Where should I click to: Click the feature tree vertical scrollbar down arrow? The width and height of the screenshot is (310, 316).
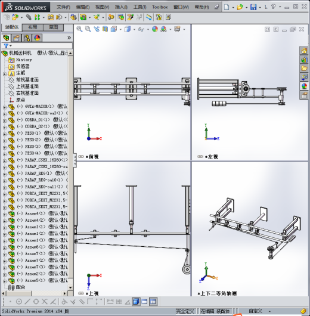[x=70, y=287]
